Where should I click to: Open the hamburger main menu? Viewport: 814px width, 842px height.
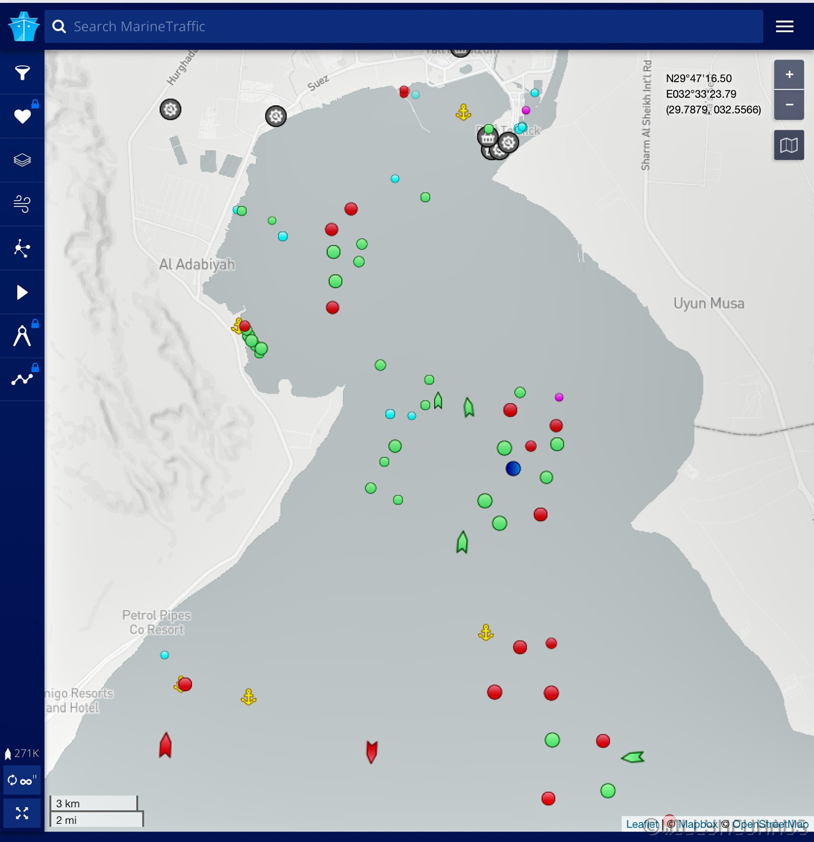785,27
